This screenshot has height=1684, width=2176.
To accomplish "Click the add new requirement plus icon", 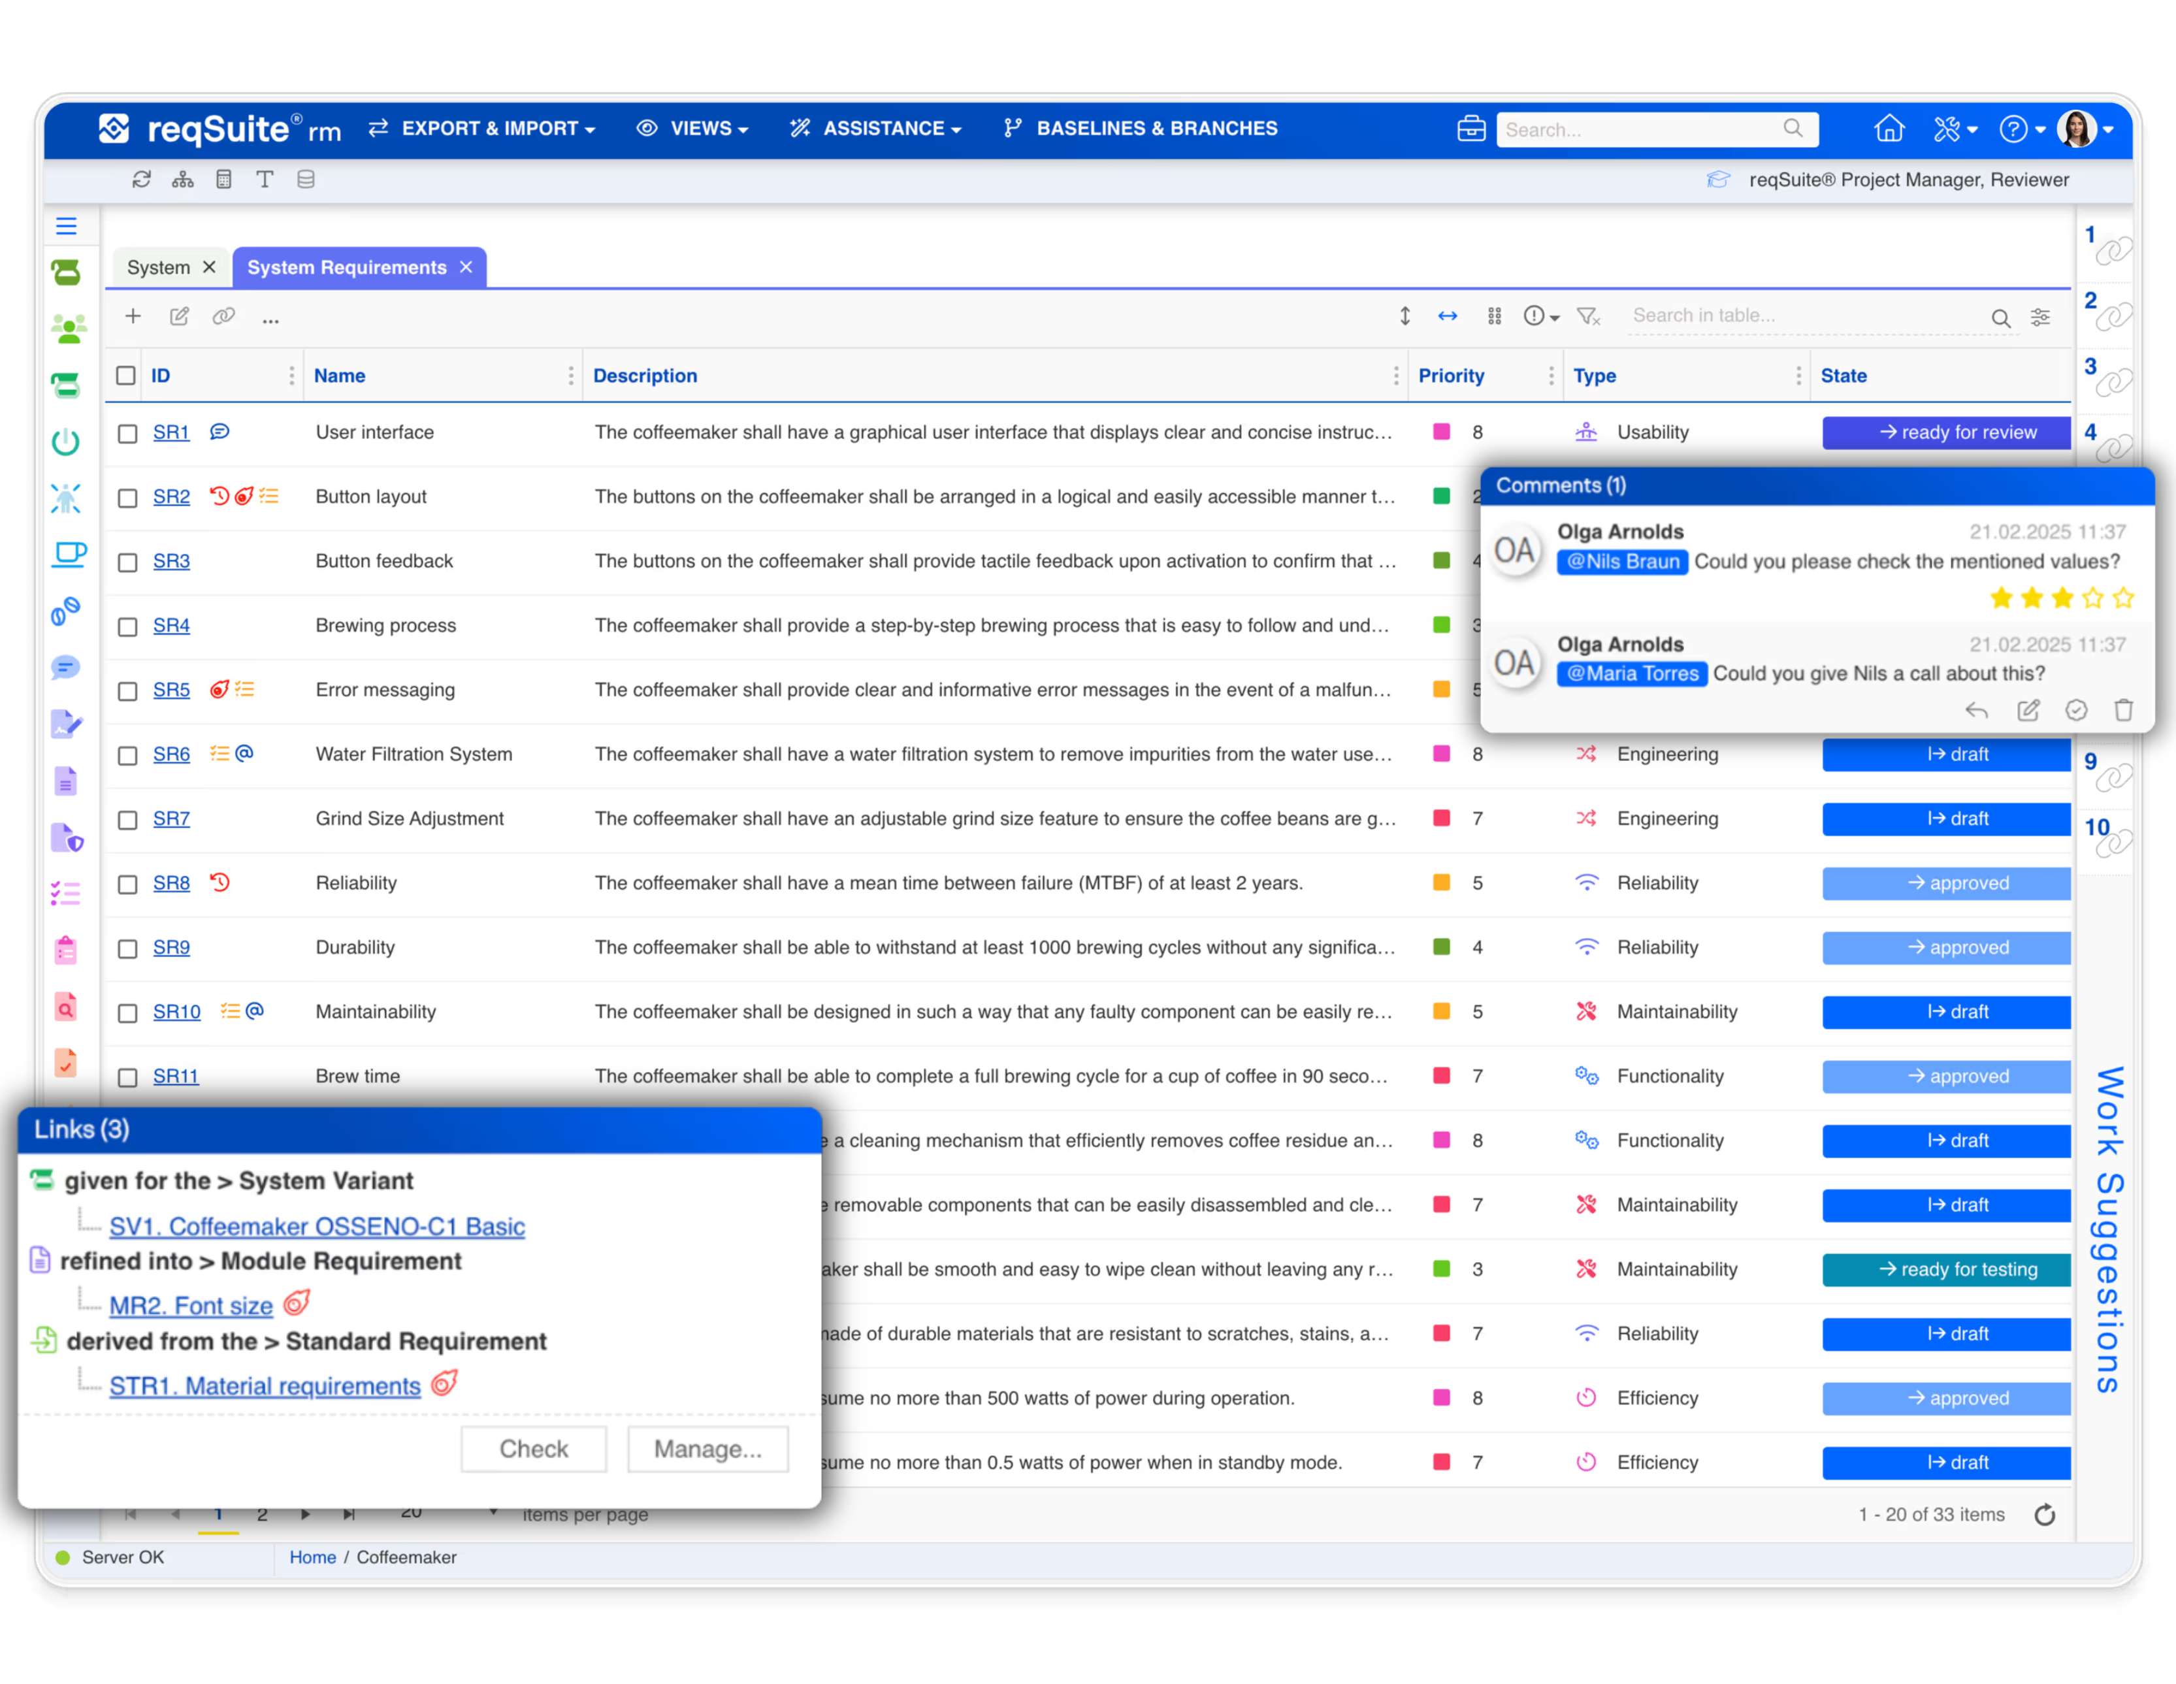I will click(133, 316).
